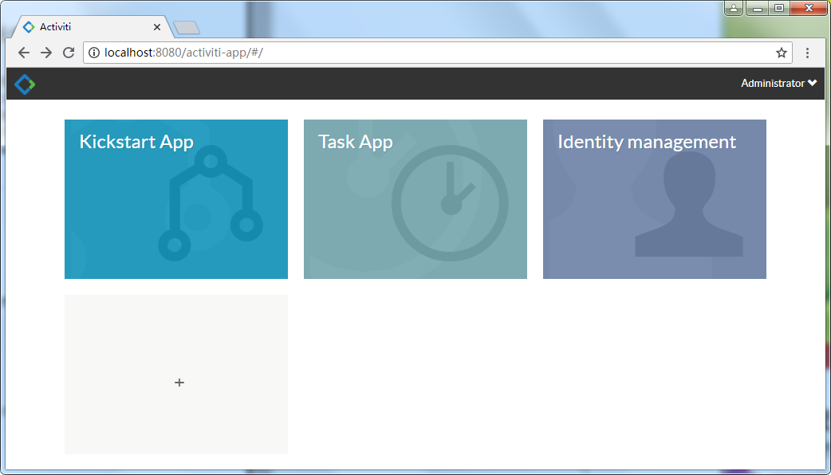Click the browser forward arrow
This screenshot has height=475, width=831.
[x=46, y=53]
